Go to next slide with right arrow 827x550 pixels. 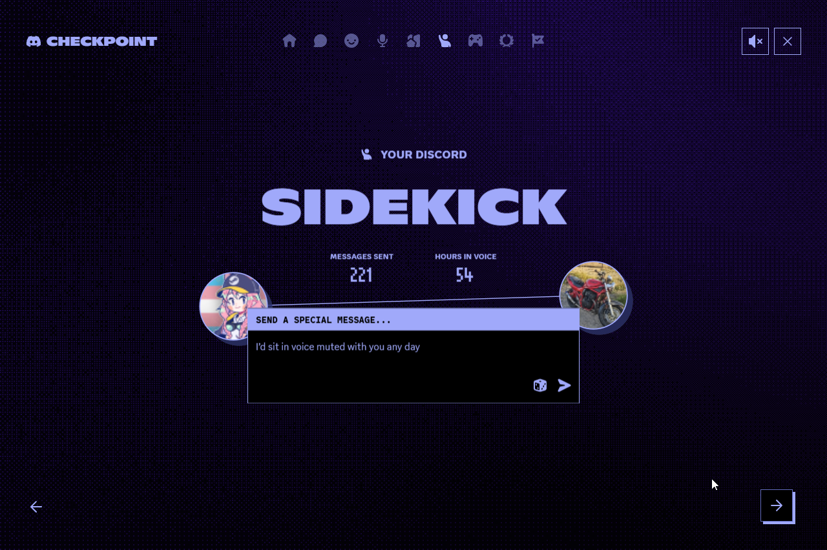click(x=777, y=505)
